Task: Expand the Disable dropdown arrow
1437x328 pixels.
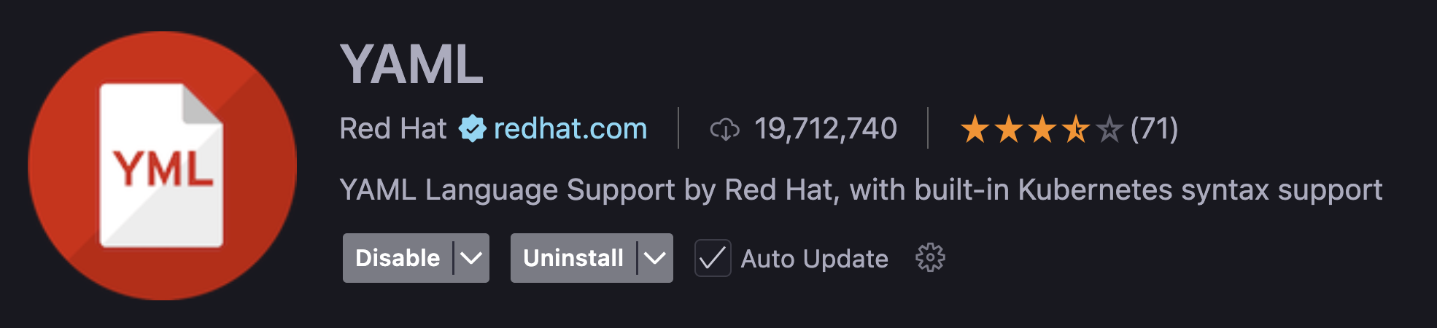Action: tap(471, 258)
